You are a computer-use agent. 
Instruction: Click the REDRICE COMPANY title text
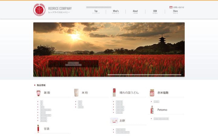pyautogui.click(x=60, y=8)
